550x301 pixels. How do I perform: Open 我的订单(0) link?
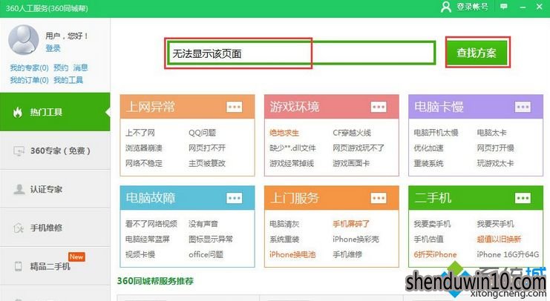pyautogui.click(x=29, y=80)
